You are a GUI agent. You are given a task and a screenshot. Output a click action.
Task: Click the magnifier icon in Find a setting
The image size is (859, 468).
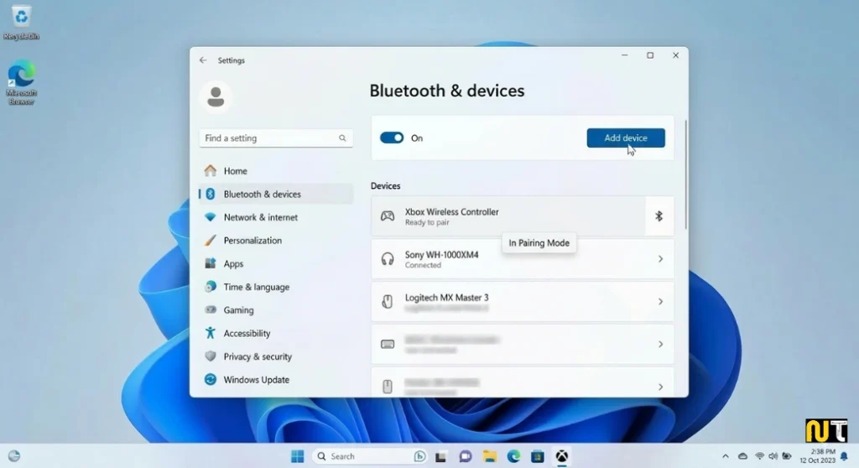342,138
